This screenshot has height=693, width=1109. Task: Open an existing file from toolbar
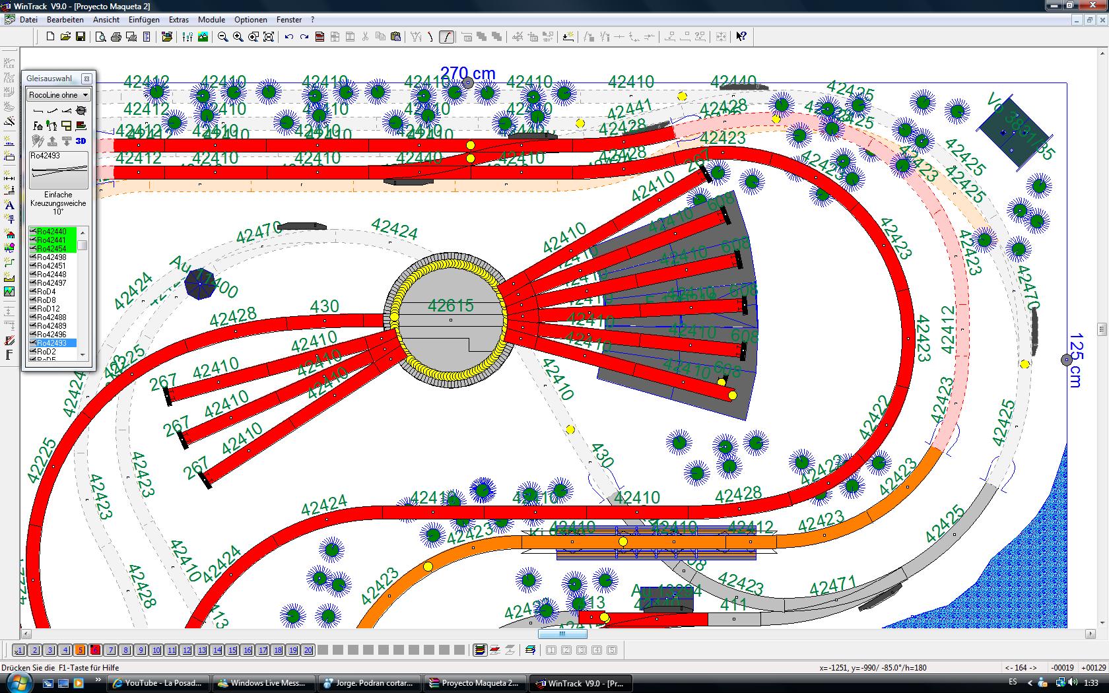tap(65, 37)
